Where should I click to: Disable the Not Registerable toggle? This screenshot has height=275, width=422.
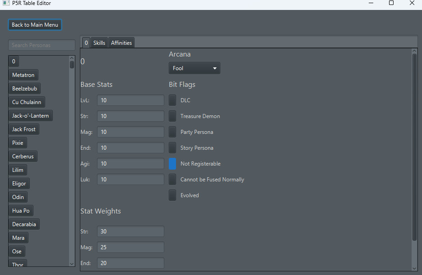pos(172,163)
